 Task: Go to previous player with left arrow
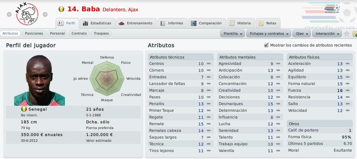click(x=9, y=14)
